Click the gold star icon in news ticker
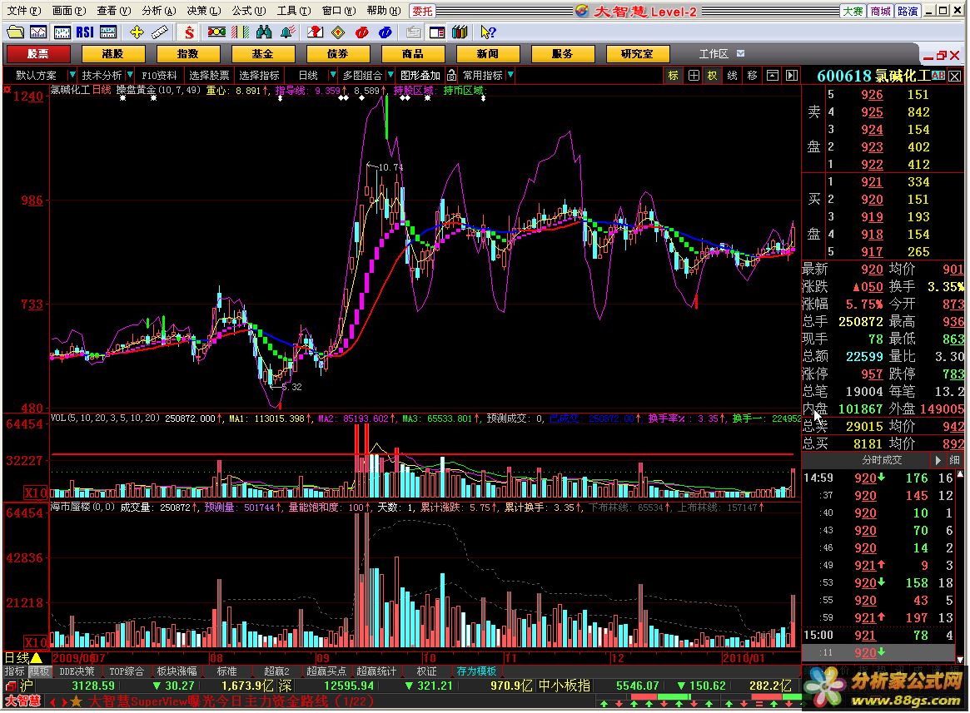 coord(76,702)
